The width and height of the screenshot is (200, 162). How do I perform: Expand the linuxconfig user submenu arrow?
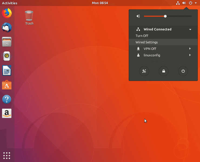click(x=190, y=55)
